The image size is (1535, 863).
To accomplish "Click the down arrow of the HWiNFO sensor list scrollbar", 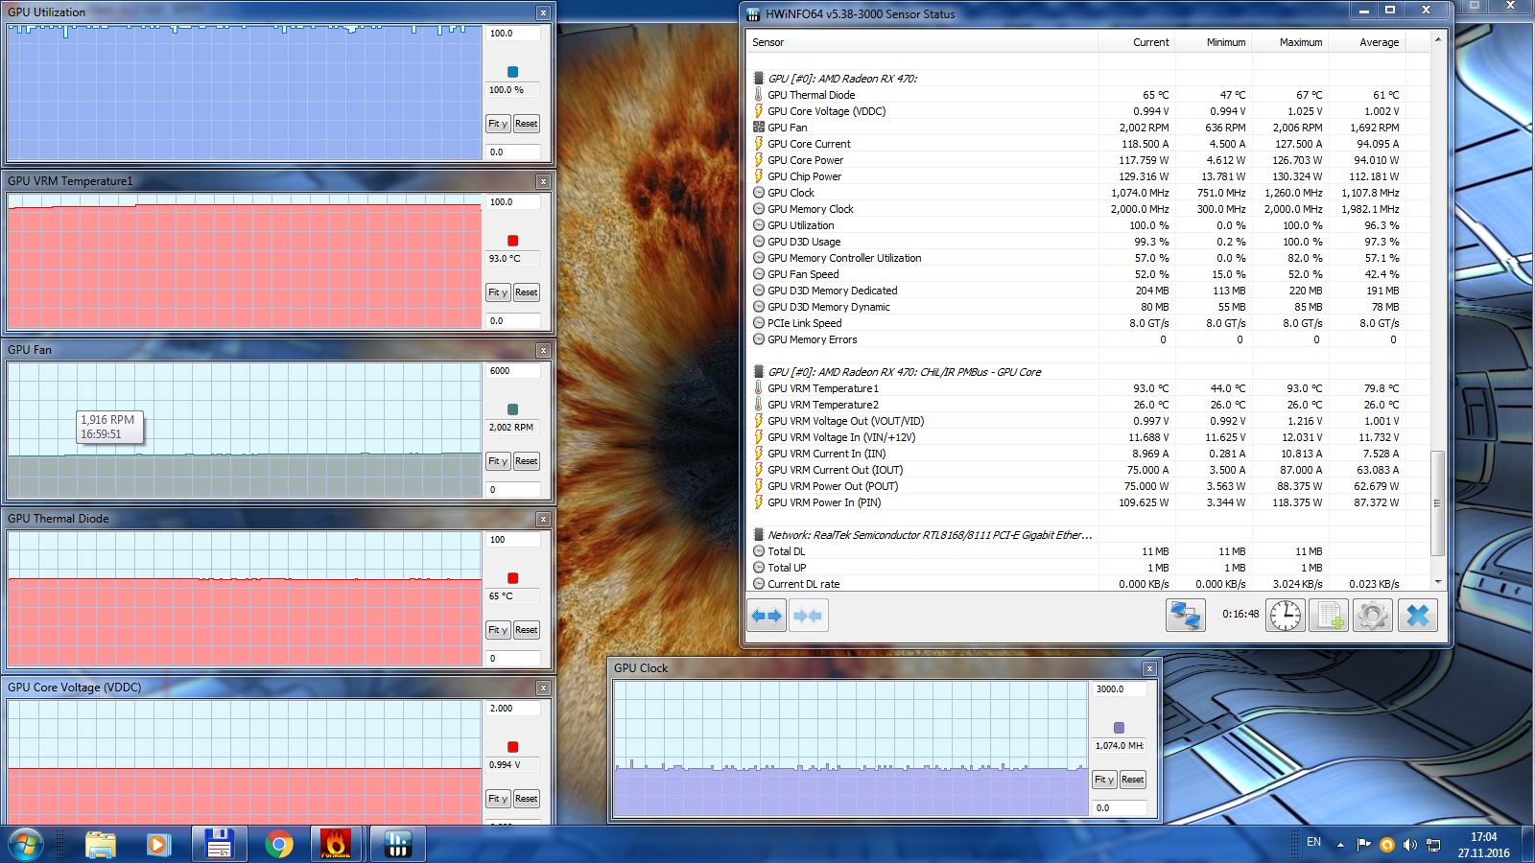I will pyautogui.click(x=1437, y=582).
